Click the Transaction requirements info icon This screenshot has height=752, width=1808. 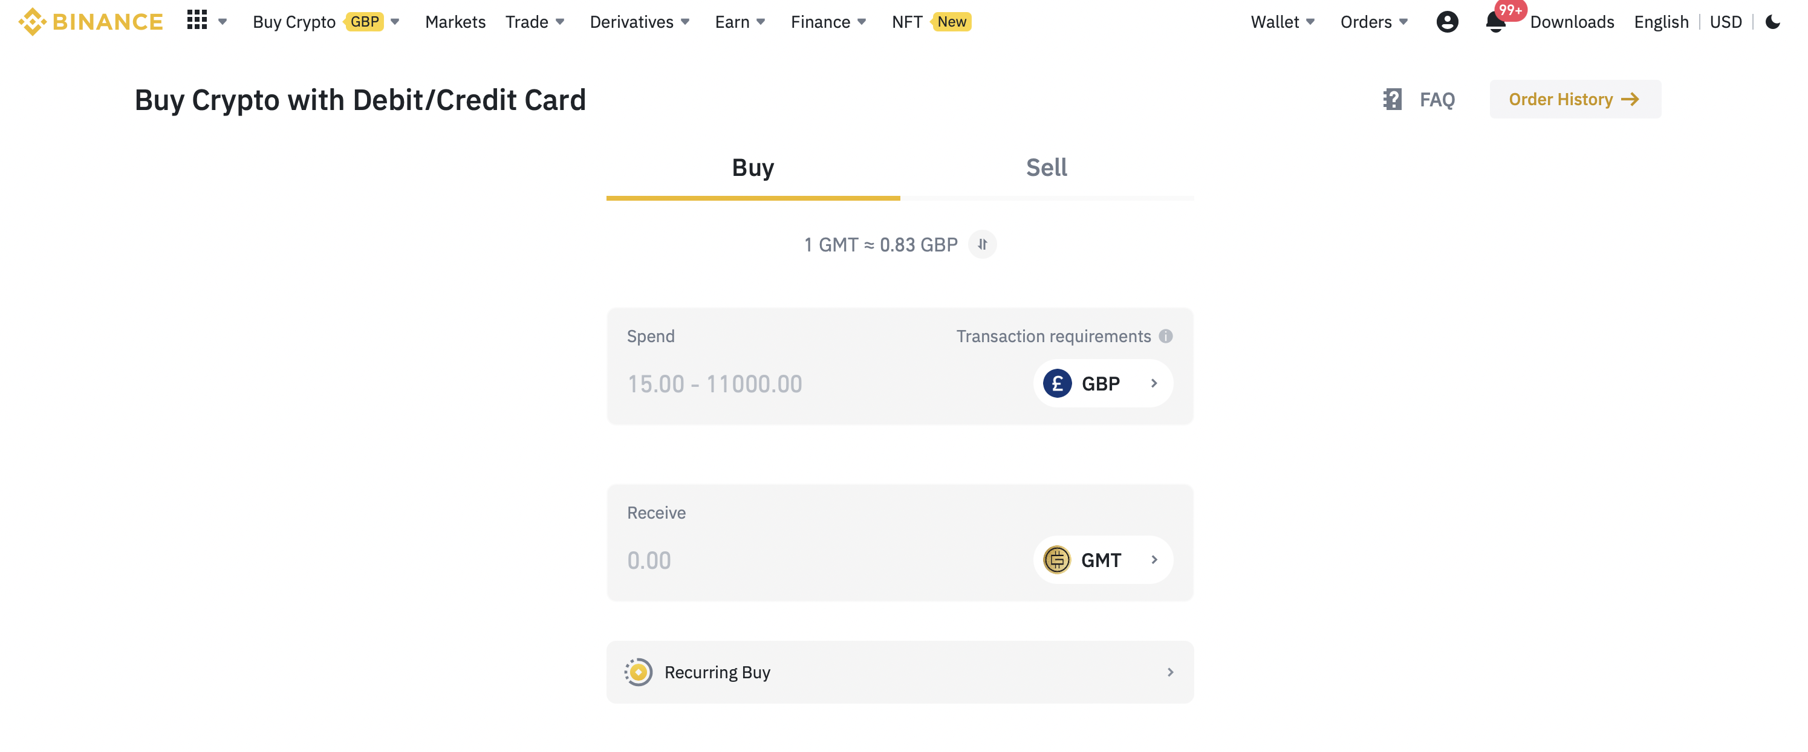pyautogui.click(x=1166, y=336)
